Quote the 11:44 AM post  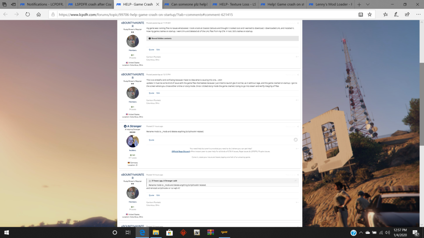151,50
